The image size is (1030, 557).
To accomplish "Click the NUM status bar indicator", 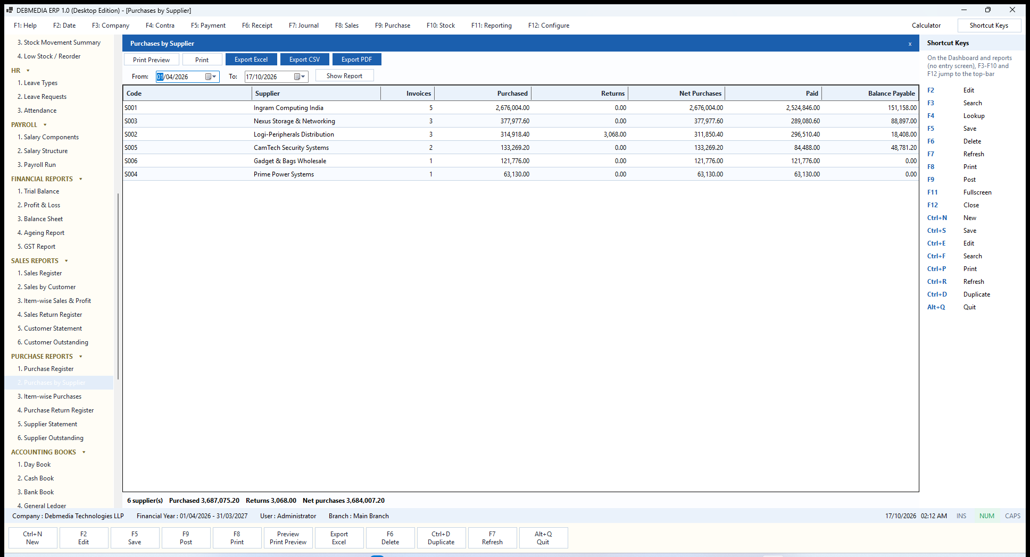I will pos(987,516).
